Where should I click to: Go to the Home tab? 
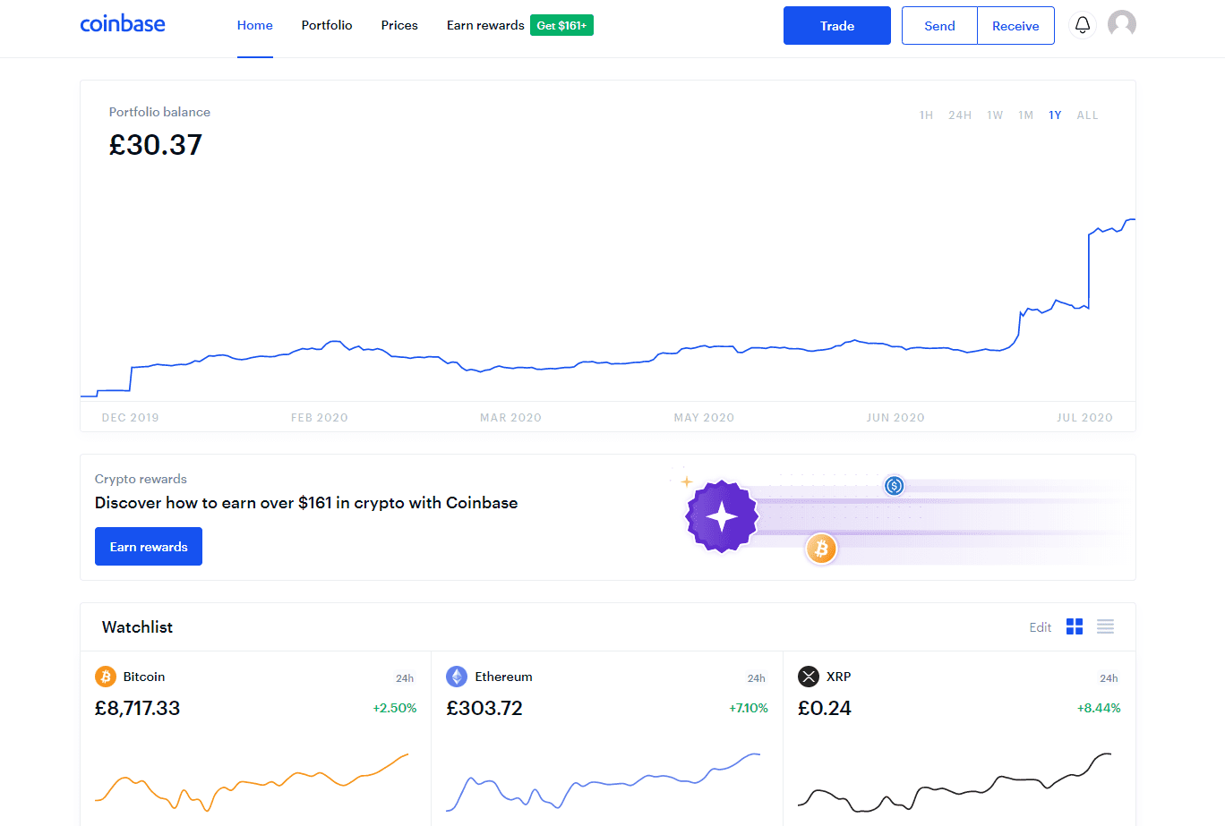pyautogui.click(x=255, y=25)
